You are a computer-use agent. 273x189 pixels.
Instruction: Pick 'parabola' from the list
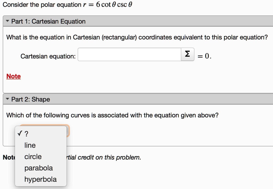point(38,168)
